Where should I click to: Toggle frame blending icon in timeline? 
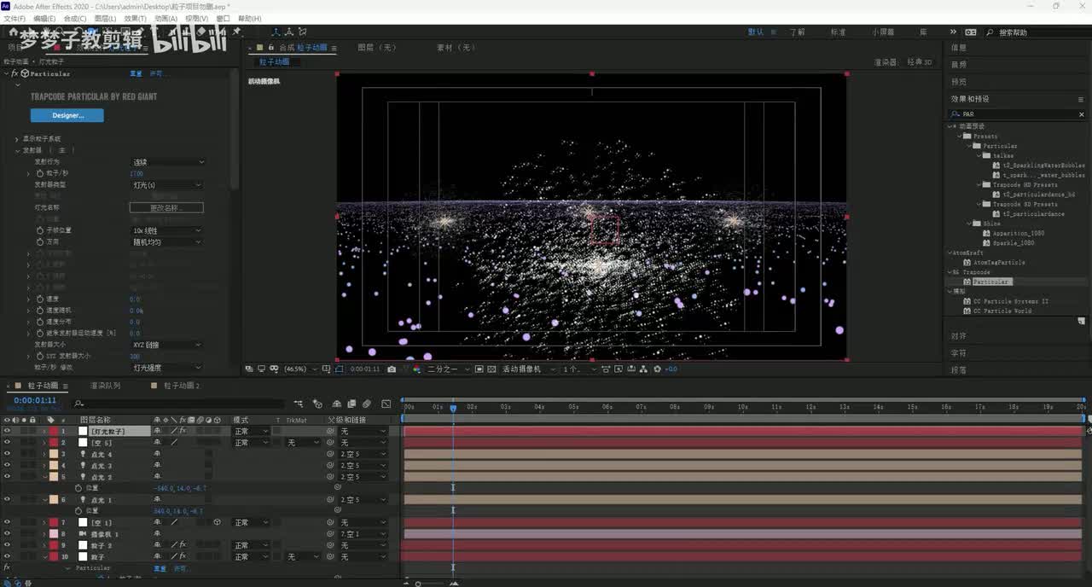(x=351, y=404)
